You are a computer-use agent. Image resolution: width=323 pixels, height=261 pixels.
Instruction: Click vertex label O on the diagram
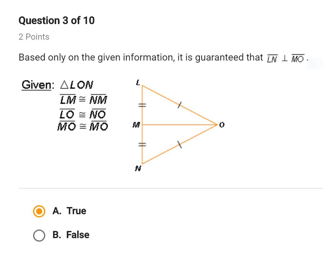[222, 125]
